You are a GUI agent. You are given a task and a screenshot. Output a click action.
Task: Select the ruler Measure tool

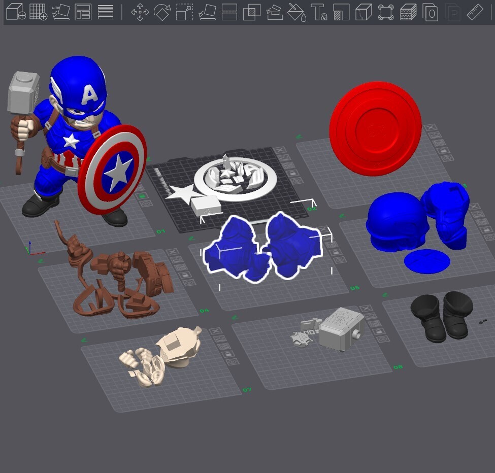click(475, 12)
